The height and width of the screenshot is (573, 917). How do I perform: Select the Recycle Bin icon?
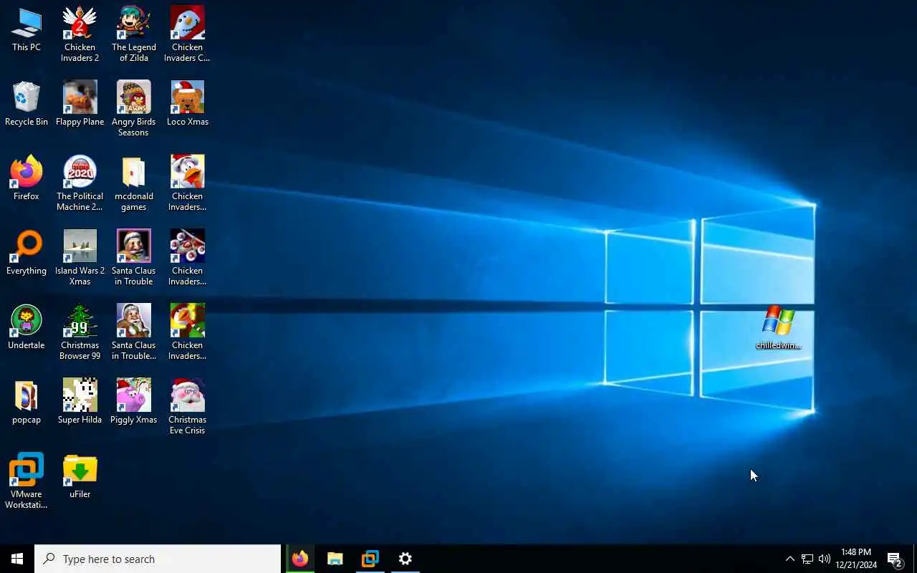(27, 105)
